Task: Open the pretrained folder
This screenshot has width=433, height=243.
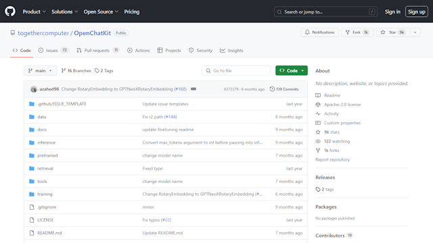Action: coord(47,155)
